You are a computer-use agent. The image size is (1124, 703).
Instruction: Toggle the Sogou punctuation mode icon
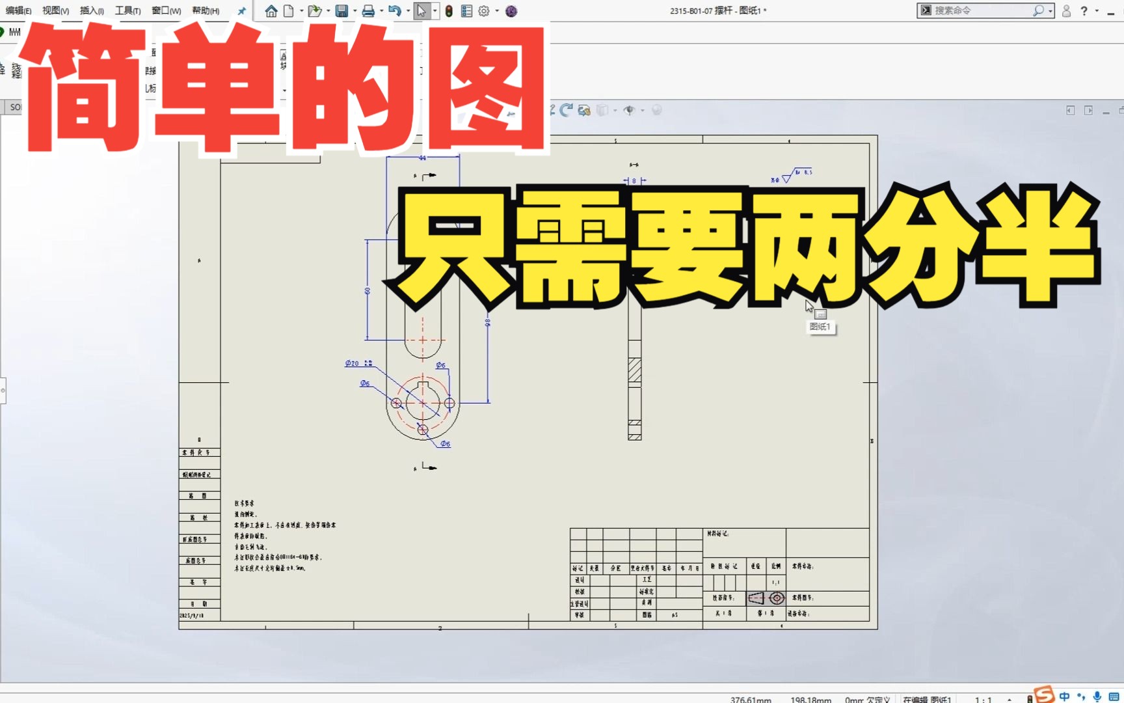coord(1081,696)
